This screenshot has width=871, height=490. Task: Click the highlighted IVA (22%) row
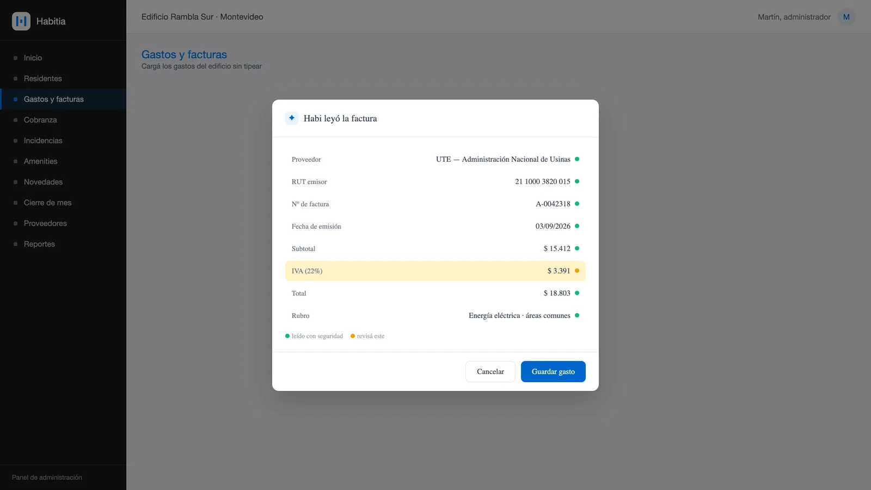point(436,271)
